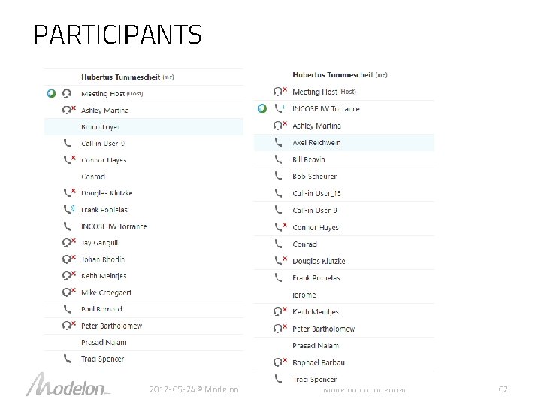
Task: Click the presenter ball icon next to INCOSE IW Torrance in right list
Action: 261,108
